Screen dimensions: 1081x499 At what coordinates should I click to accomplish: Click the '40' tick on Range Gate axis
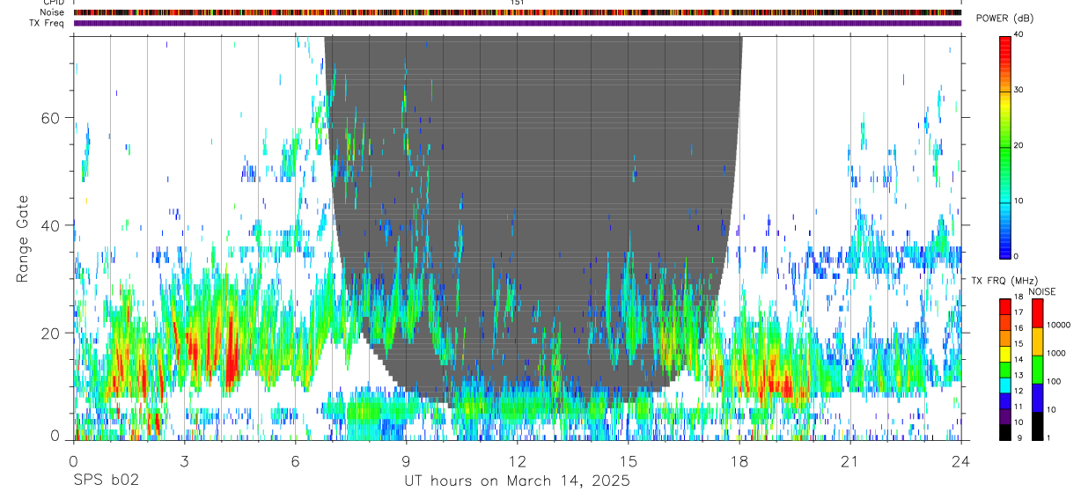point(51,225)
